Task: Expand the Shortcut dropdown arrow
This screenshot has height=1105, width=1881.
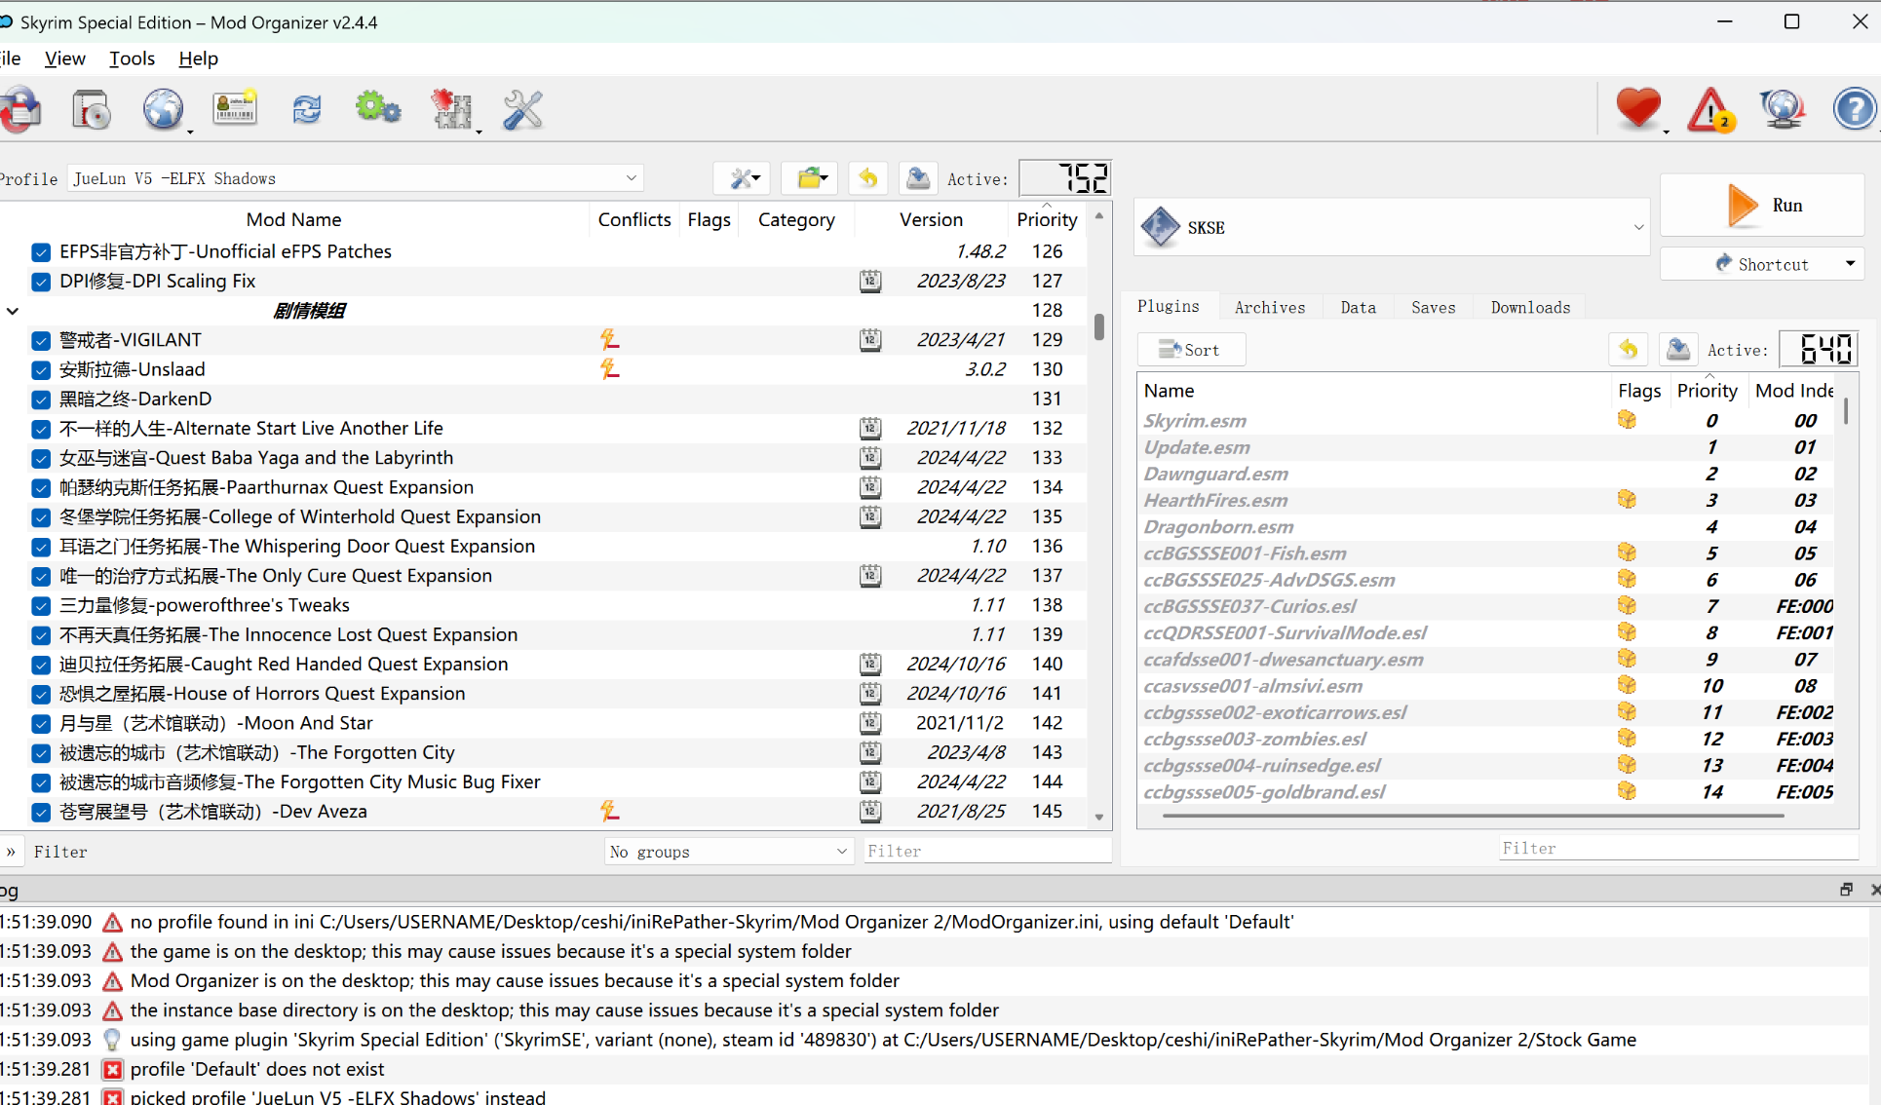Action: 1849,263
